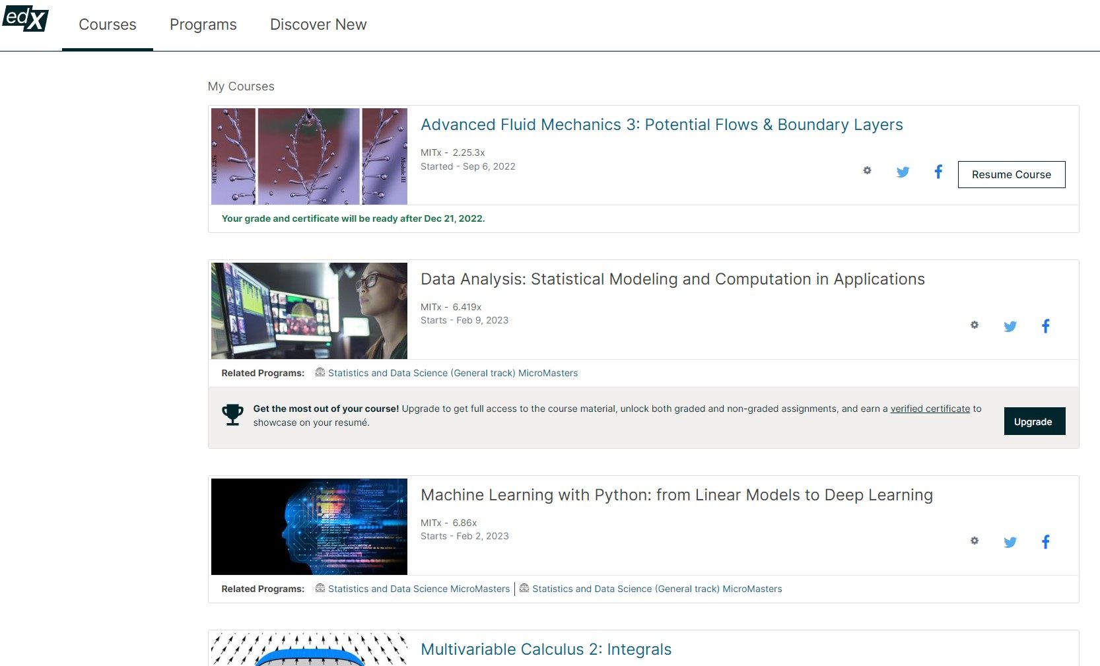This screenshot has height=666, width=1100.
Task: Open Statistics and Data Science (General track) link under Data Analysis
Action: [x=453, y=373]
